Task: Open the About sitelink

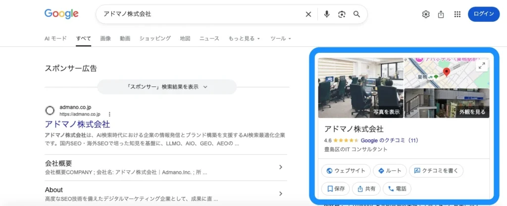Action: [x=53, y=190]
